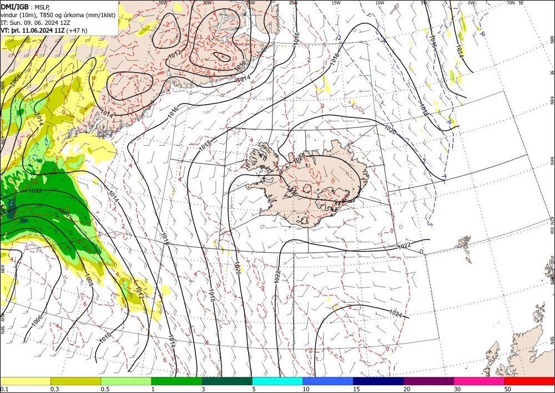Pick the bright blue 10–15 mm legend swatch
This screenshot has height=393, width=555.
coord(328,381)
